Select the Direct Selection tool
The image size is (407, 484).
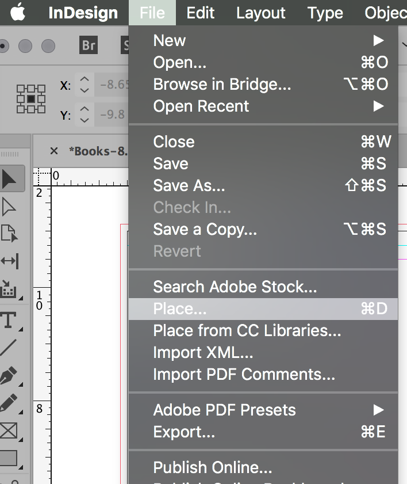[10, 207]
